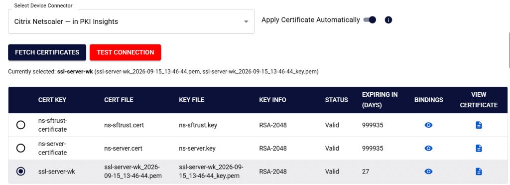Click RSA-2048 in ns-sftrust-certificate row
Screen dimensions: 510x185
(x=273, y=125)
